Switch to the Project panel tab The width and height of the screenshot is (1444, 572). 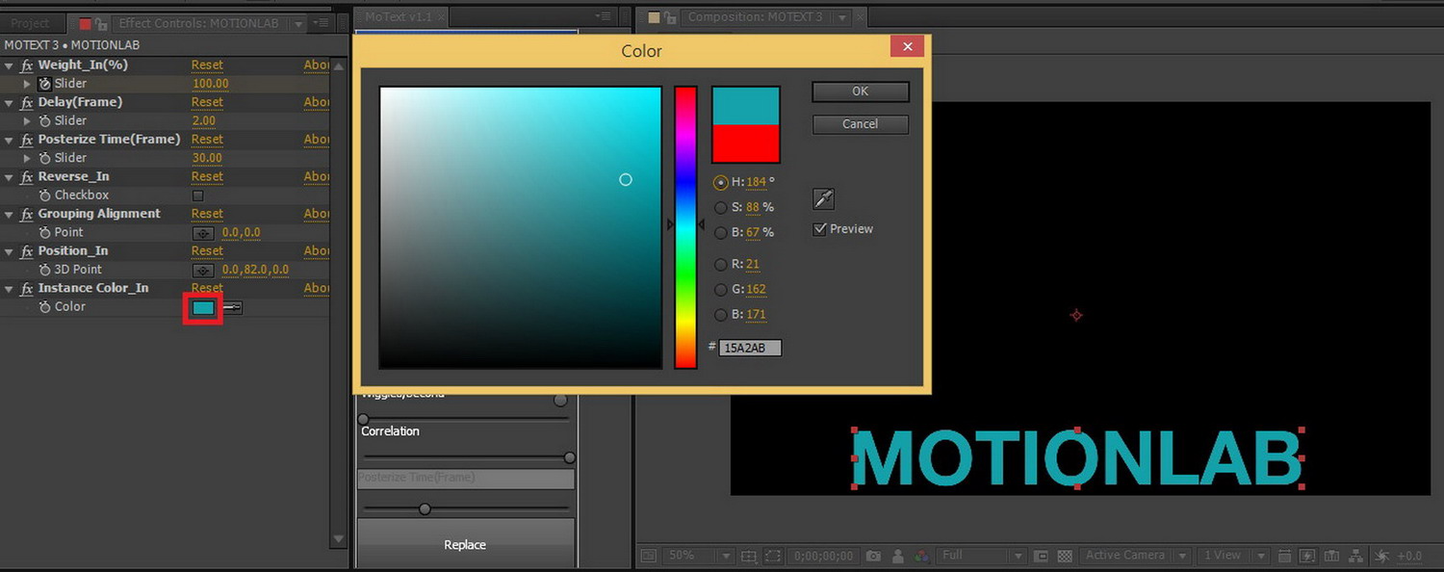coord(30,23)
